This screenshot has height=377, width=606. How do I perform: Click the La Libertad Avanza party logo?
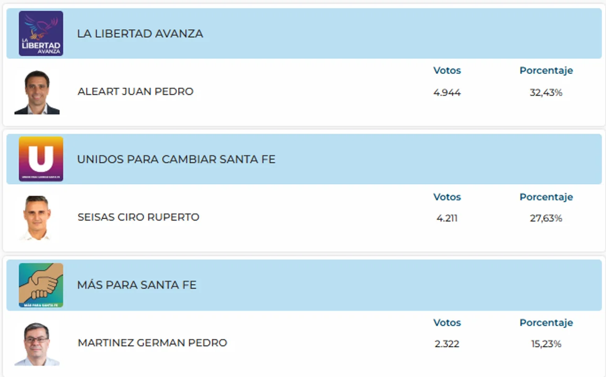coord(41,34)
